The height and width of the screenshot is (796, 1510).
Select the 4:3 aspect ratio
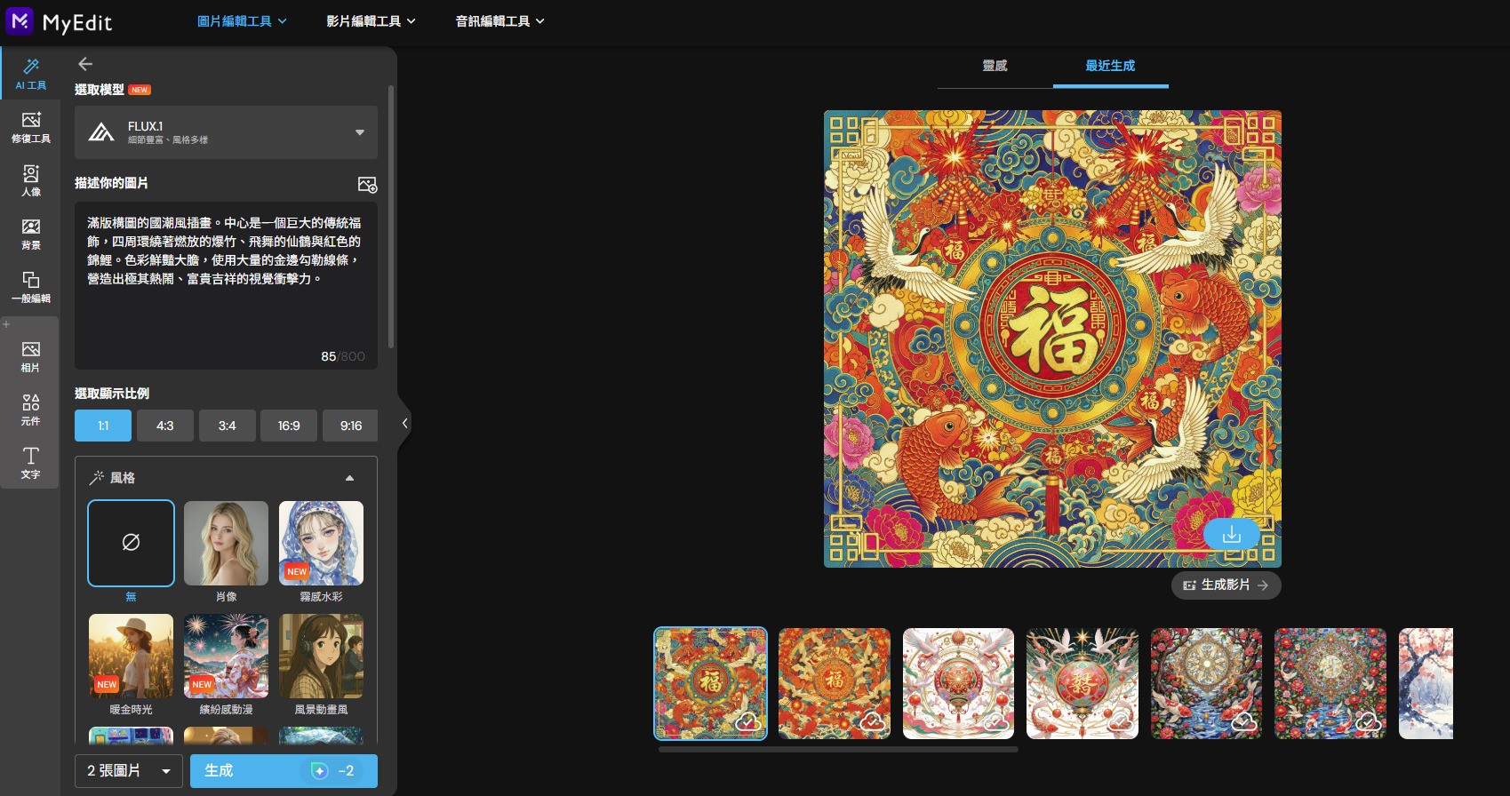(x=165, y=426)
